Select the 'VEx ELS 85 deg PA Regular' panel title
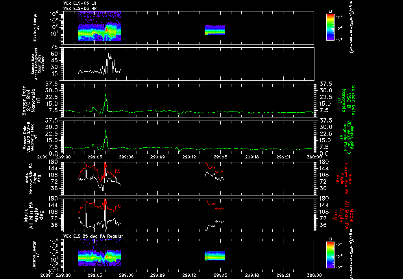 [93, 236]
